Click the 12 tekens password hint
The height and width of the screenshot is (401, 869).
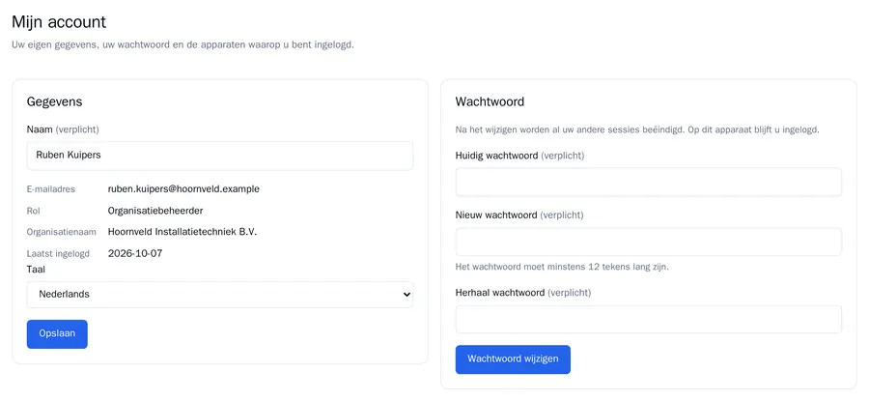[562, 267]
